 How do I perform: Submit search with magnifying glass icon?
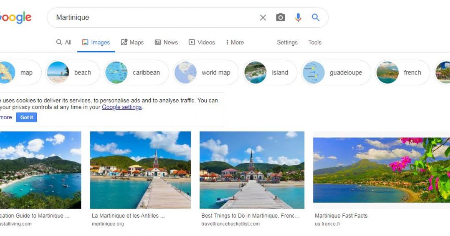click(316, 17)
